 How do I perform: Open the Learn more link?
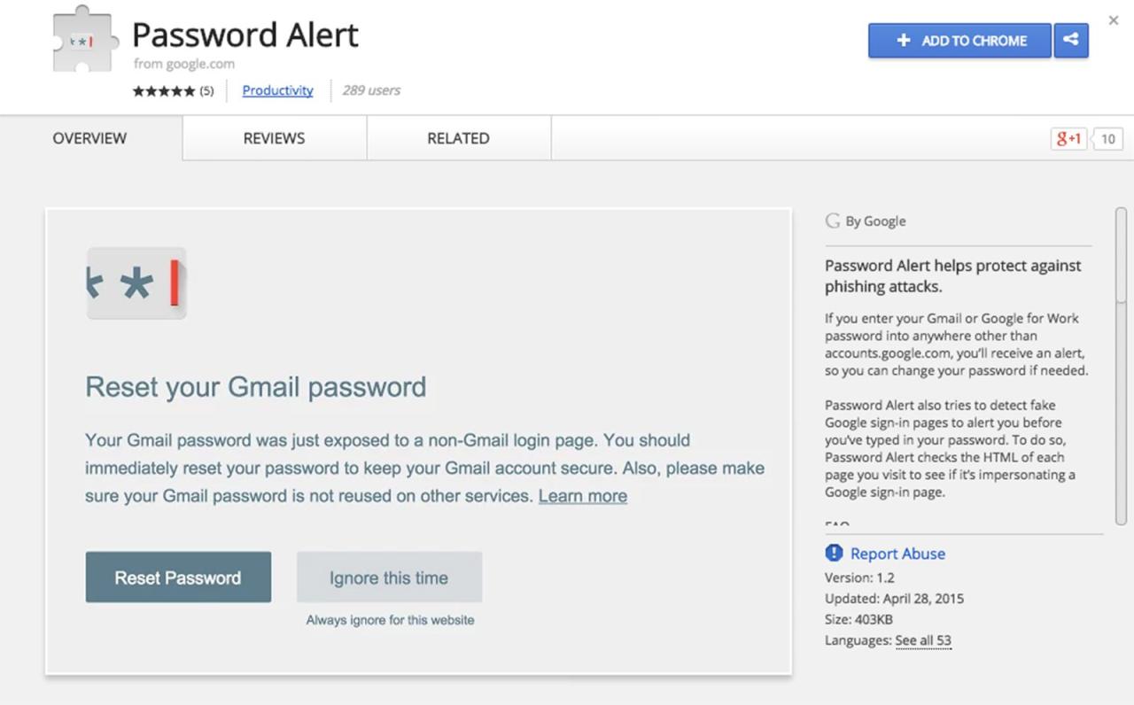point(582,496)
